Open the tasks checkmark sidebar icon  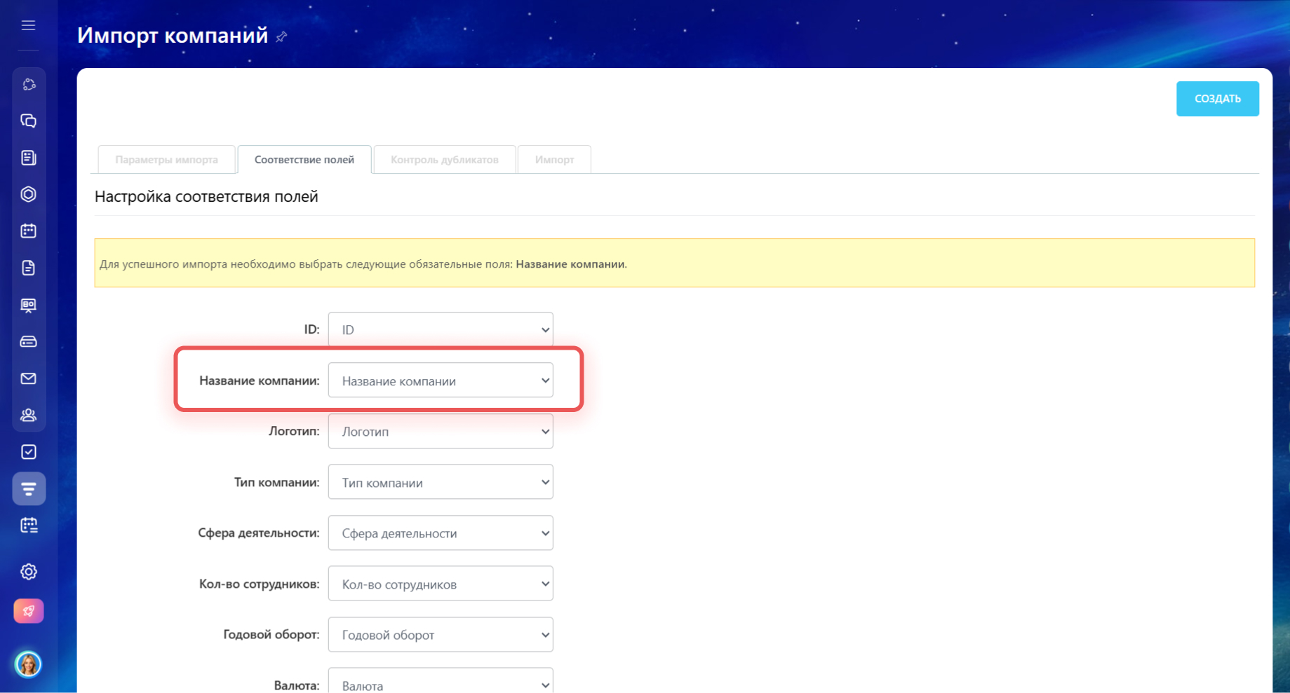click(x=29, y=452)
